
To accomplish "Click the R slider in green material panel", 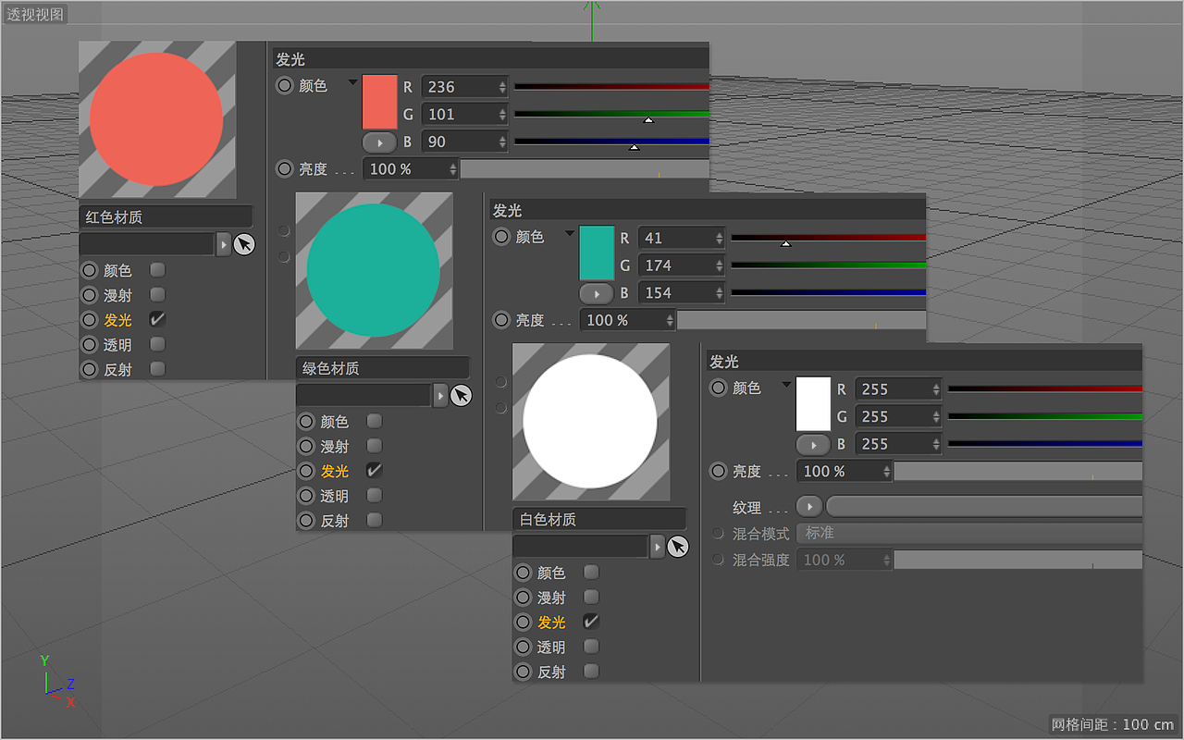I will 828,239.
